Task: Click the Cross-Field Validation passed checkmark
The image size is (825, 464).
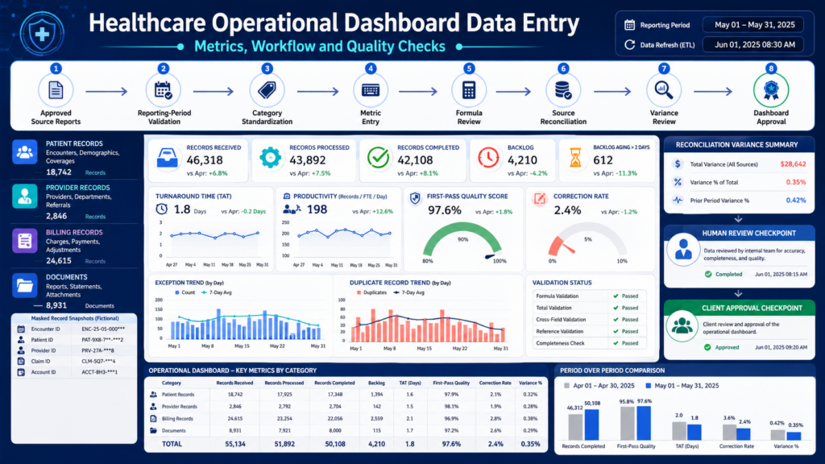Action: point(616,319)
